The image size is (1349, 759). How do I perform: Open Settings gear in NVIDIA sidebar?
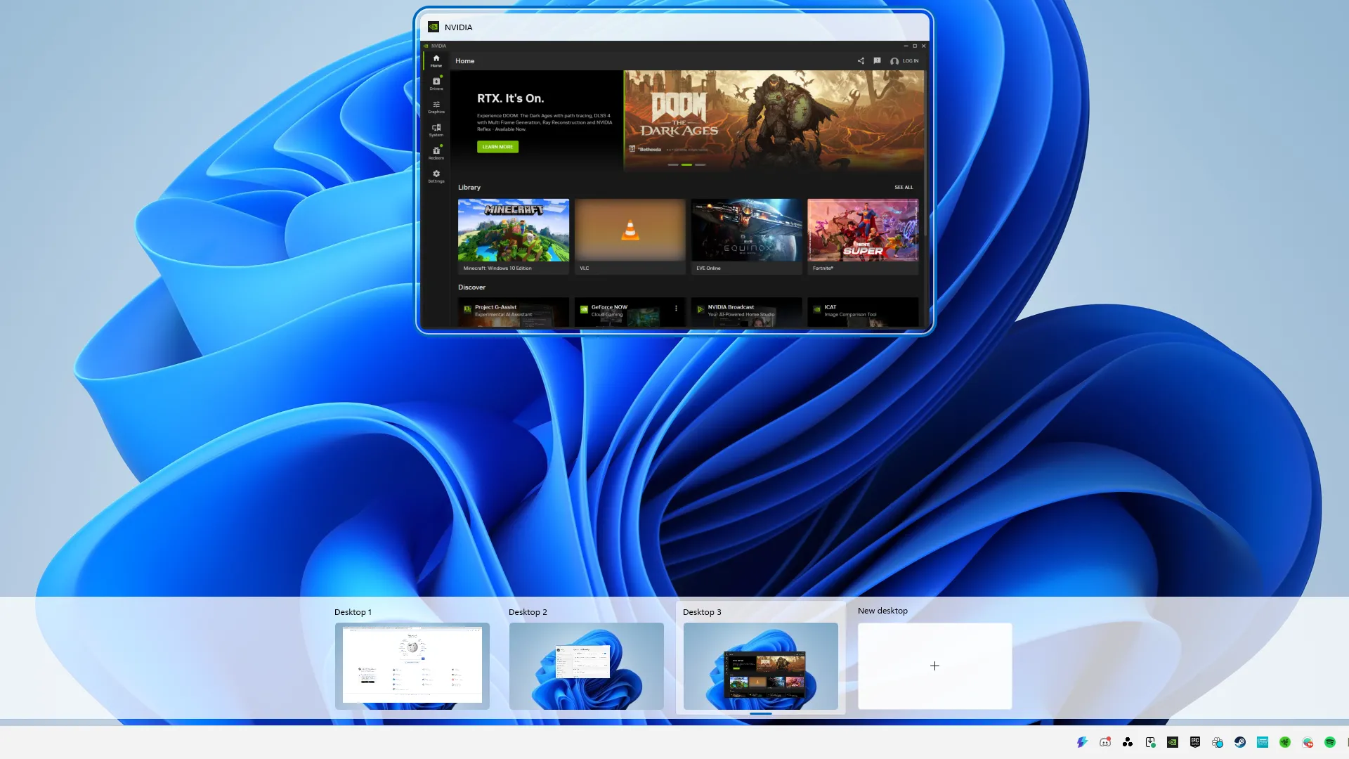(x=436, y=176)
